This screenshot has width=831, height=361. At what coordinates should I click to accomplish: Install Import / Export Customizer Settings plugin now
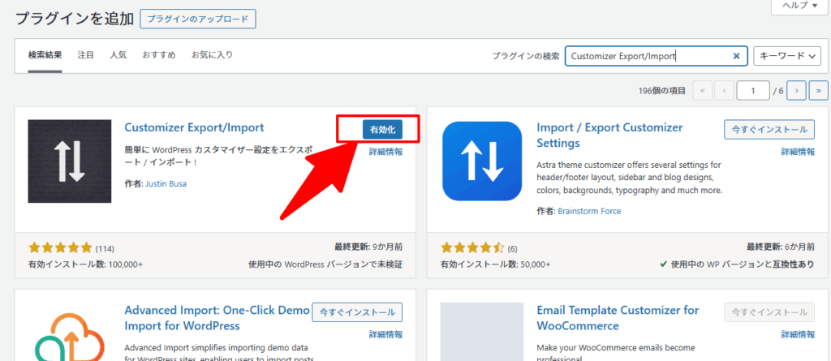(x=769, y=129)
